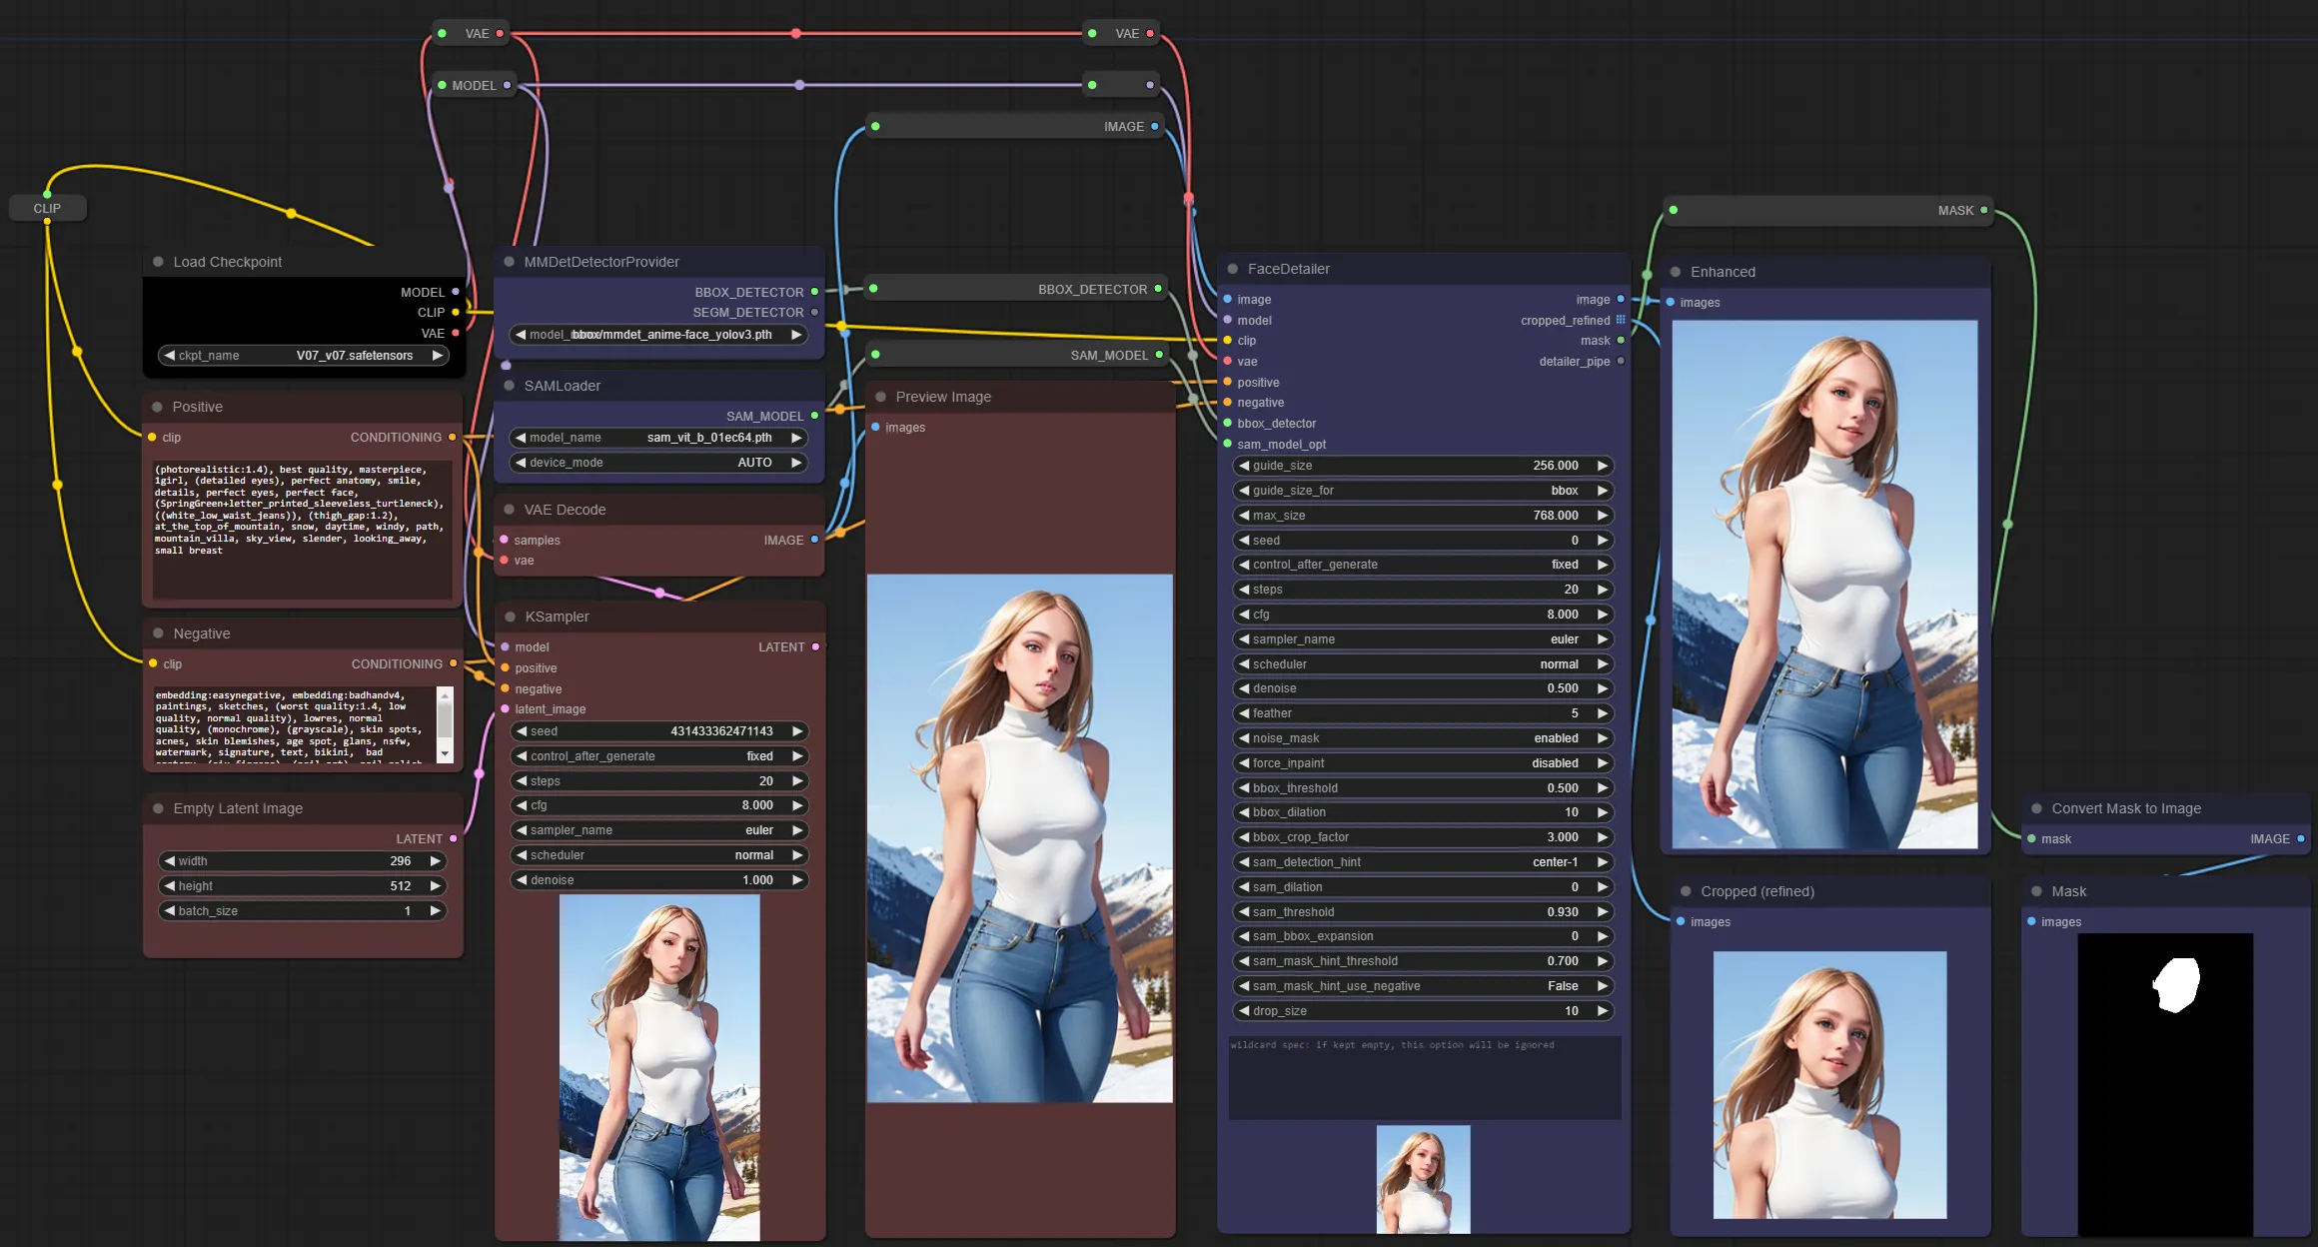
Task: Set sam_mask_hint_use_negative to True
Action: (x=1424, y=985)
